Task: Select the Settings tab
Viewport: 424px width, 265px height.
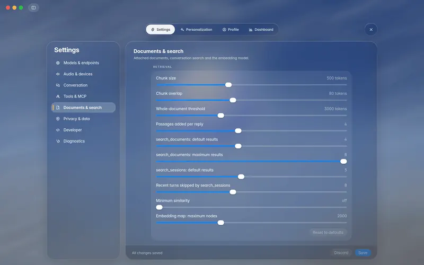Action: pyautogui.click(x=161, y=30)
